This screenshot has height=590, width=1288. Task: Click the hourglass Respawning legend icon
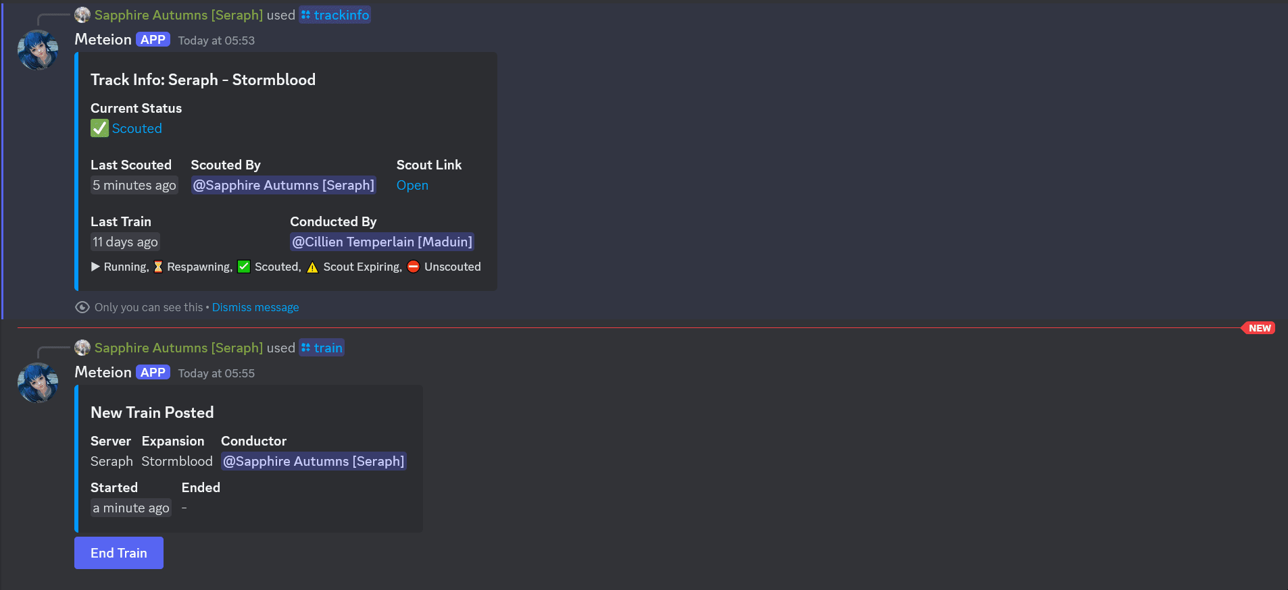pyautogui.click(x=158, y=267)
